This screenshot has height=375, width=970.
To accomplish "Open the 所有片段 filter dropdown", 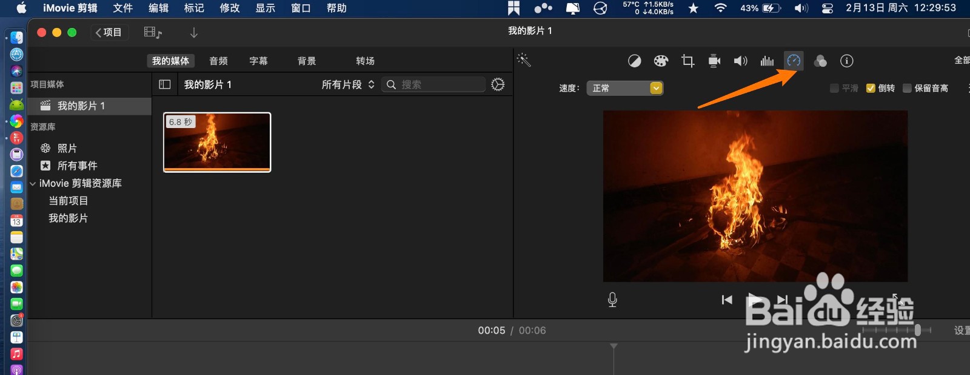I will click(x=348, y=84).
